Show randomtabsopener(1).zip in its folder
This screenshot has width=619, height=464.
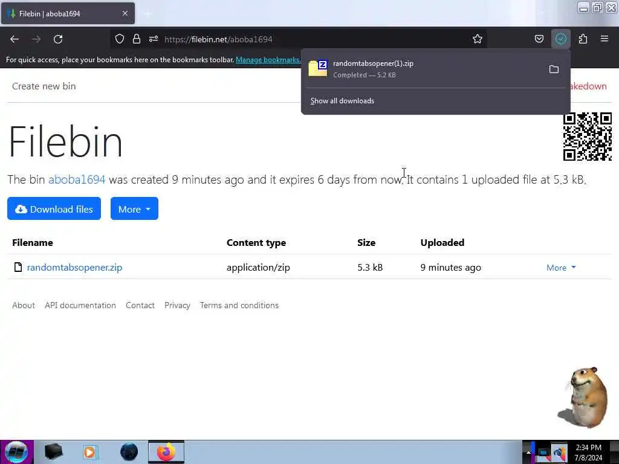pyautogui.click(x=554, y=69)
